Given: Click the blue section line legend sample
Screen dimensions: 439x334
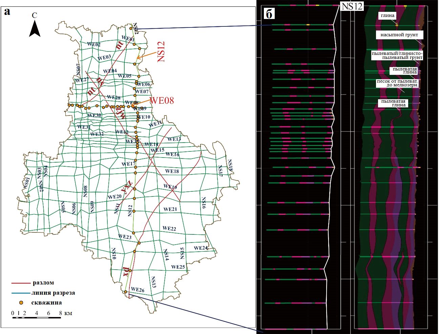Looking at the screenshot, I should click(x=21, y=293).
